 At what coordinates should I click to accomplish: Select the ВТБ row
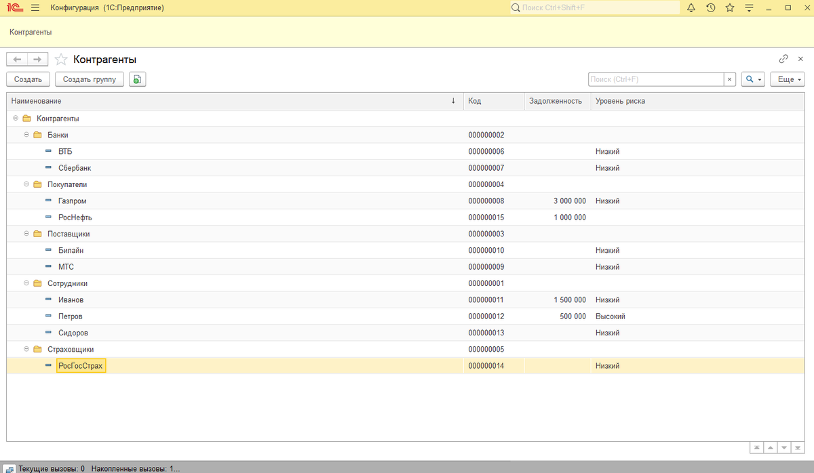[x=406, y=151]
